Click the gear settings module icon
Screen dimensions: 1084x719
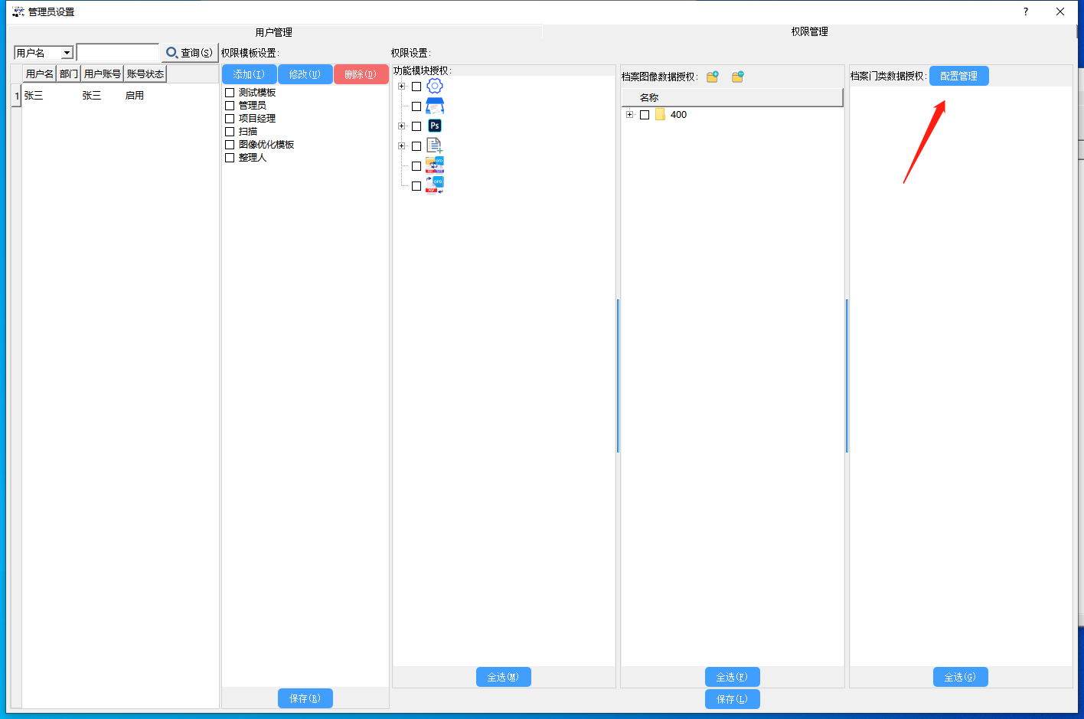434,86
